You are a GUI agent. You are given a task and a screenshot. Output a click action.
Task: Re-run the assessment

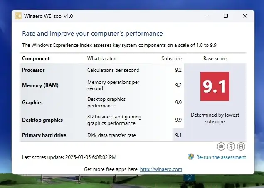[x=221, y=157]
